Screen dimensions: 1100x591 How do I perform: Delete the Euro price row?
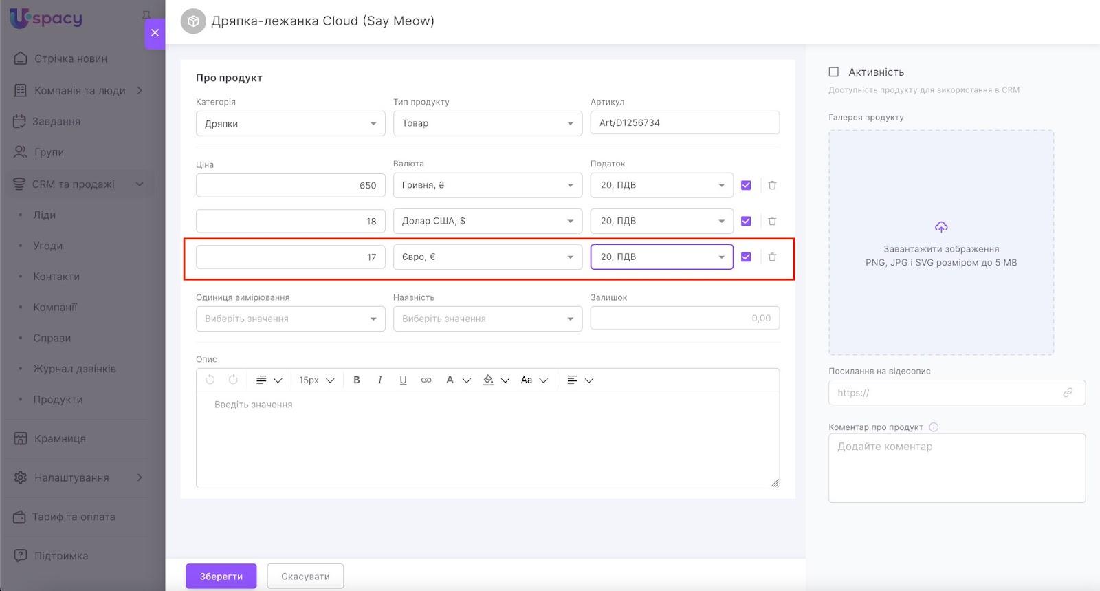click(x=772, y=257)
